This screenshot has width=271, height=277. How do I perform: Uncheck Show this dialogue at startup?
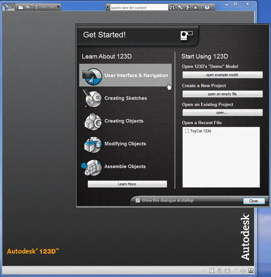point(138,201)
